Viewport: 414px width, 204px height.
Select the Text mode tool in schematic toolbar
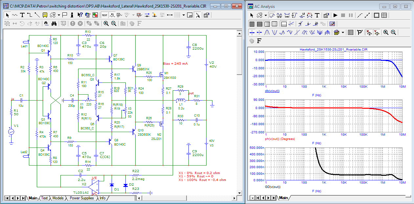click(x=22, y=15)
